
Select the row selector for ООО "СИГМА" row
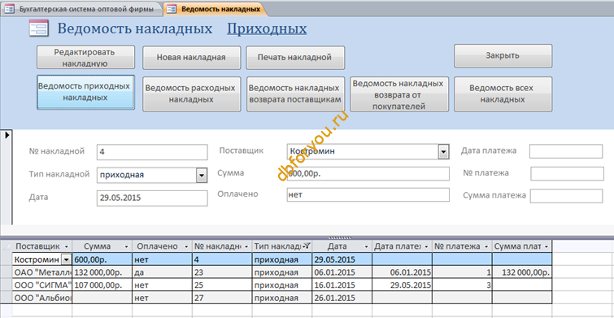coord(7,285)
